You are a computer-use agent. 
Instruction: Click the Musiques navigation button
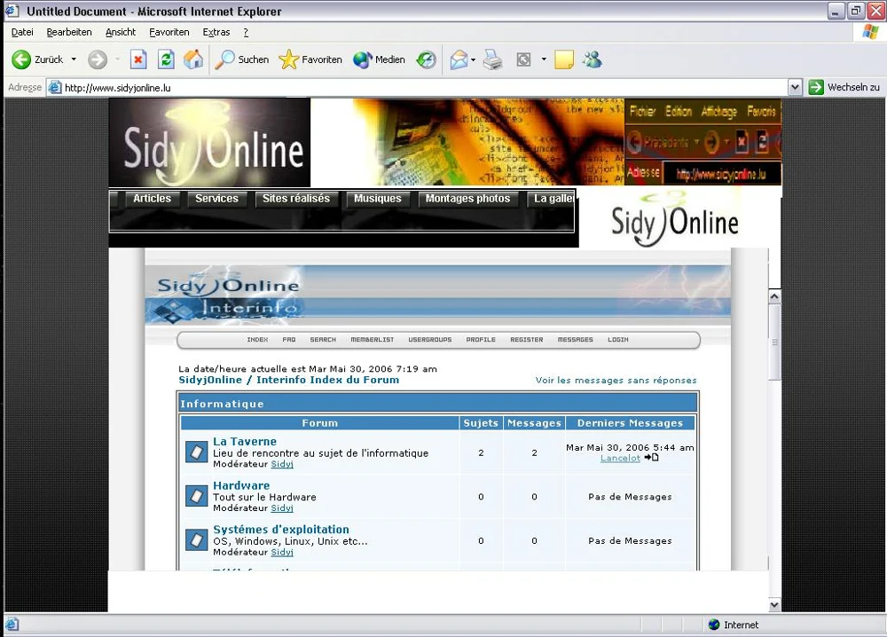pyautogui.click(x=377, y=199)
